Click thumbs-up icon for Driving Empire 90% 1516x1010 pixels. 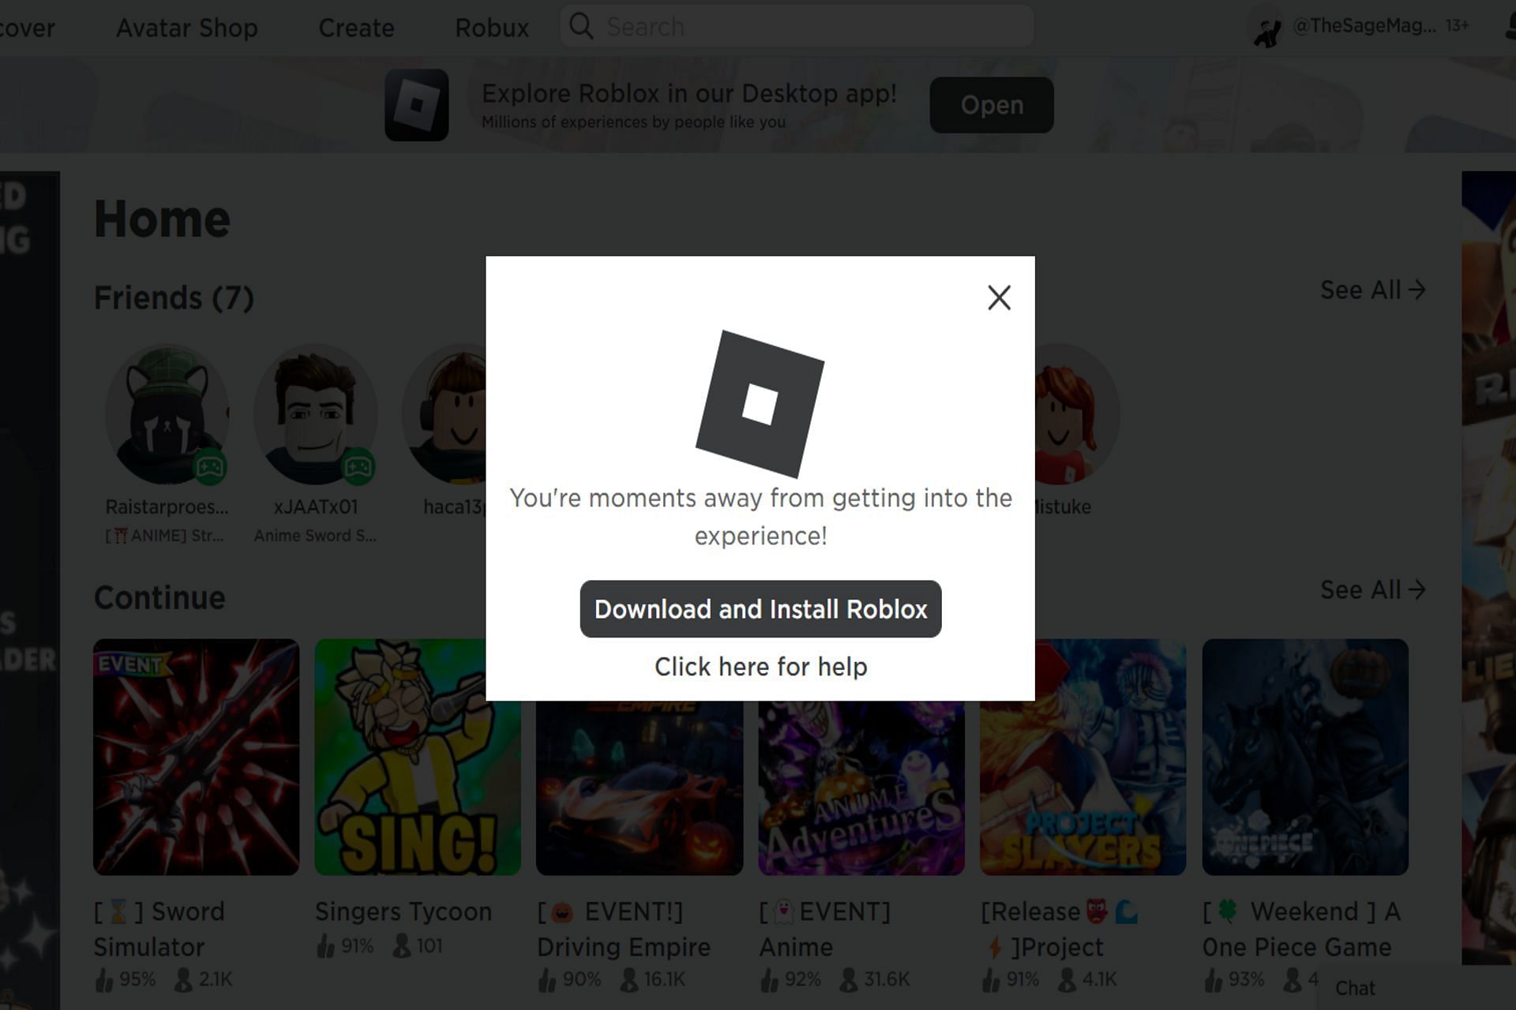[x=547, y=979]
